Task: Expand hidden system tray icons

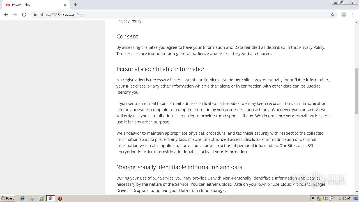Action: coord(313,198)
